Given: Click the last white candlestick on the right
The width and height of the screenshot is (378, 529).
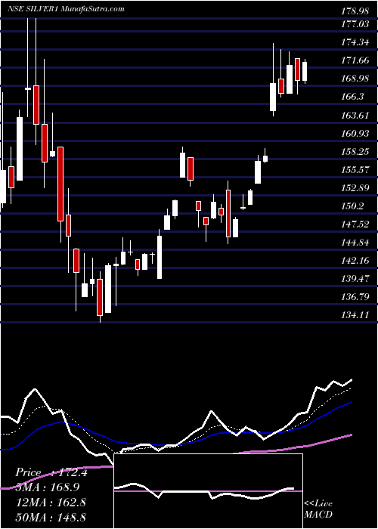Looking at the screenshot, I should point(305,71).
